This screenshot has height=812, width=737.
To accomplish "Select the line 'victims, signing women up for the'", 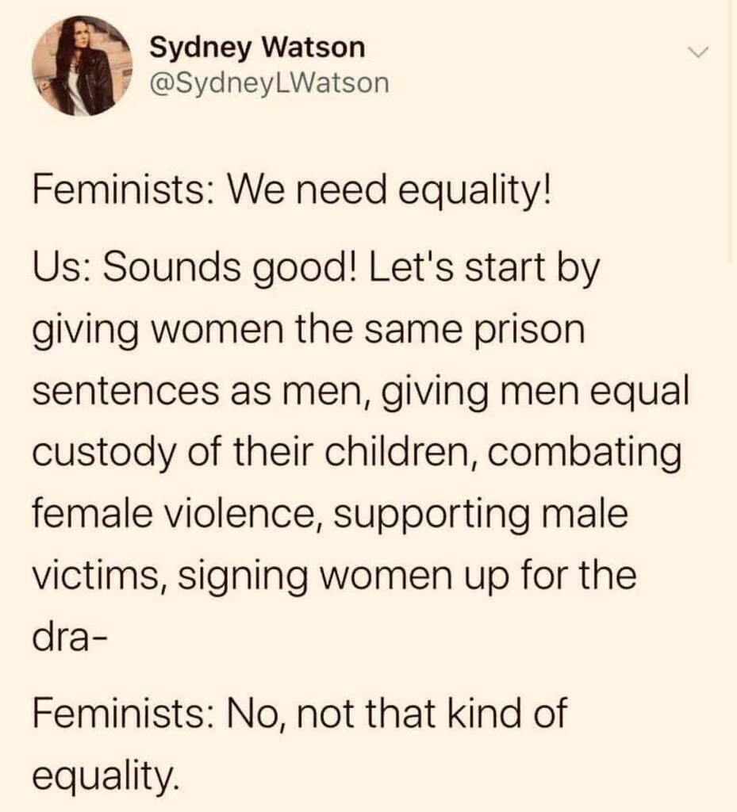I will point(334,575).
